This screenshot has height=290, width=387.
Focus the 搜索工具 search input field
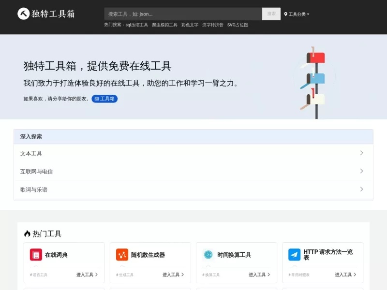pyautogui.click(x=183, y=14)
